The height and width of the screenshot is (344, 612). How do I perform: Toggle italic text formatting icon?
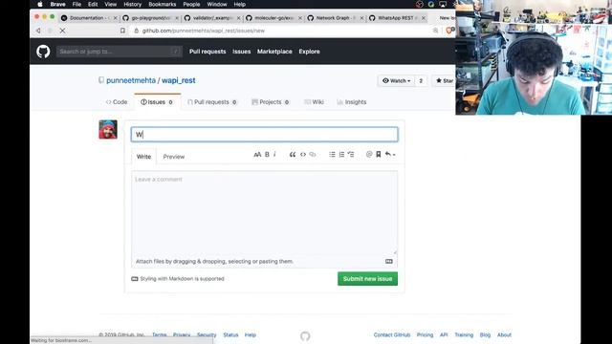click(274, 155)
